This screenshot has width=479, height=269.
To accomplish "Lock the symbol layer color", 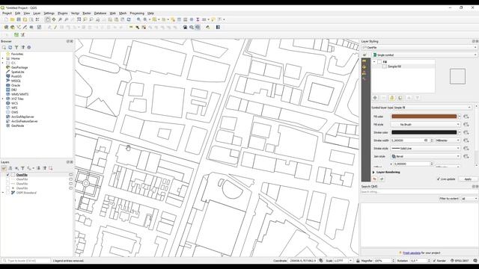I will pos(392,98).
